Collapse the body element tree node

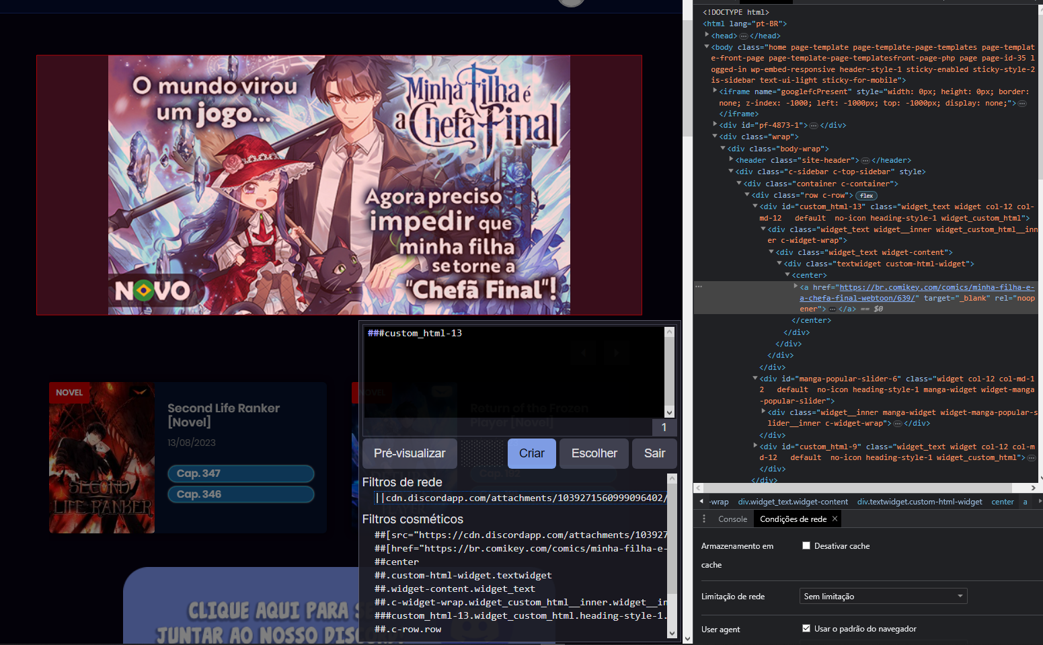click(707, 47)
